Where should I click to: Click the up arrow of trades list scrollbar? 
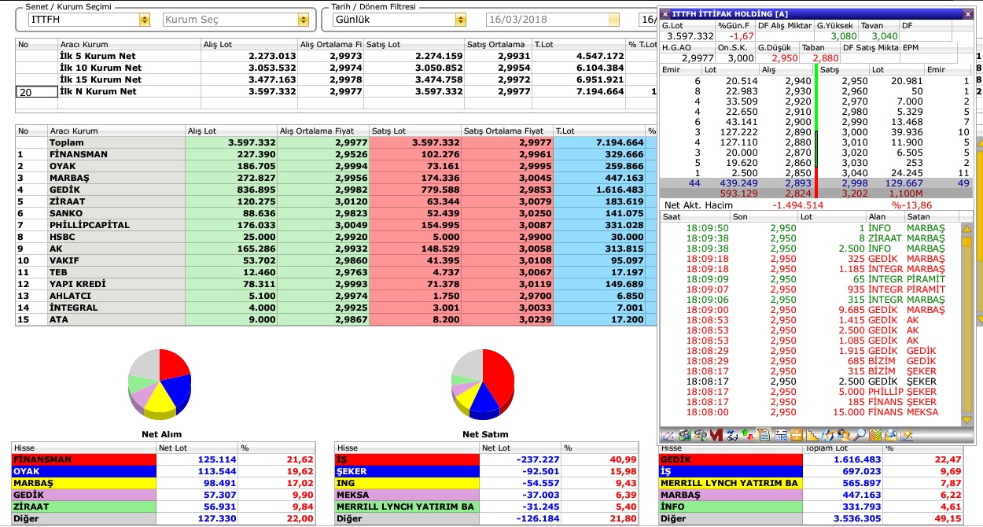[x=967, y=228]
